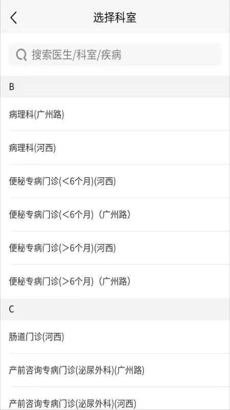This screenshot has height=410, width=230.
Task: Tap the back arrow icon
Action: pyautogui.click(x=14, y=17)
